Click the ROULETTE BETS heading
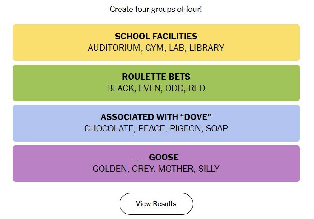This screenshot has width=314, height=219. (x=156, y=77)
